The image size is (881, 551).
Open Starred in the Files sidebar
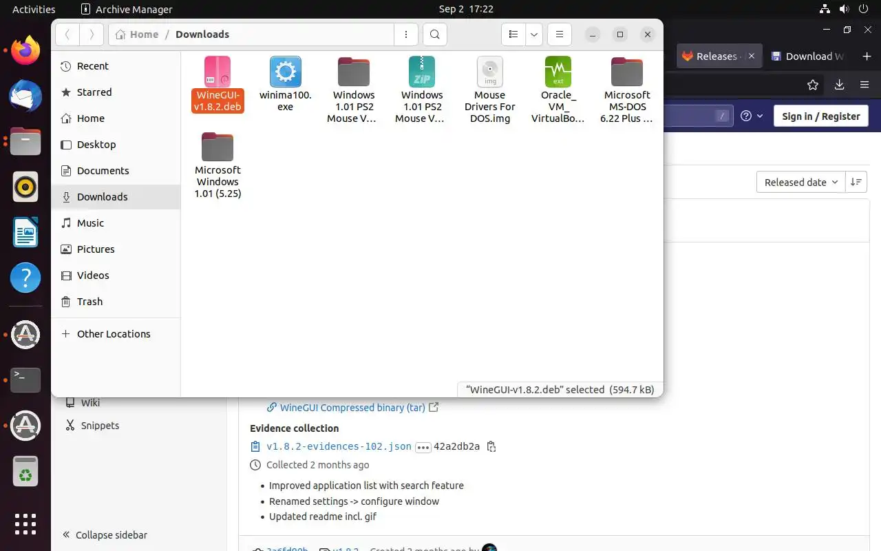click(x=116, y=92)
